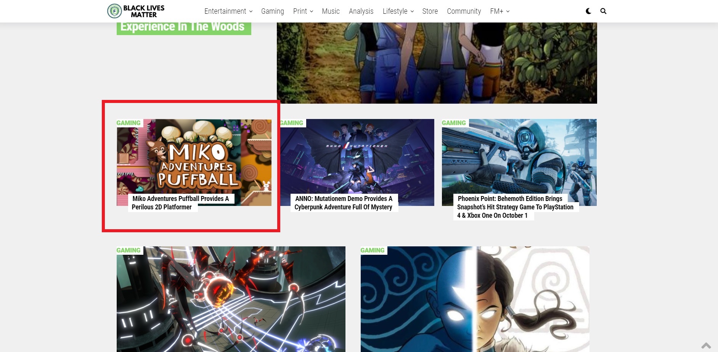The image size is (718, 352).
Task: Click the GAMING tag on Miko article
Action: (129, 123)
